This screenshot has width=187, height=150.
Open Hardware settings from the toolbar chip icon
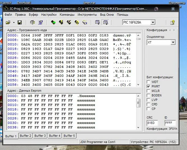32,22
